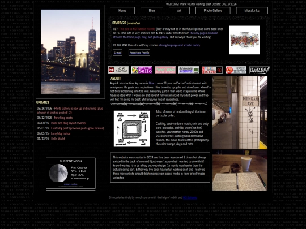Click the Geocities SoHo badge

(x=142, y=70)
